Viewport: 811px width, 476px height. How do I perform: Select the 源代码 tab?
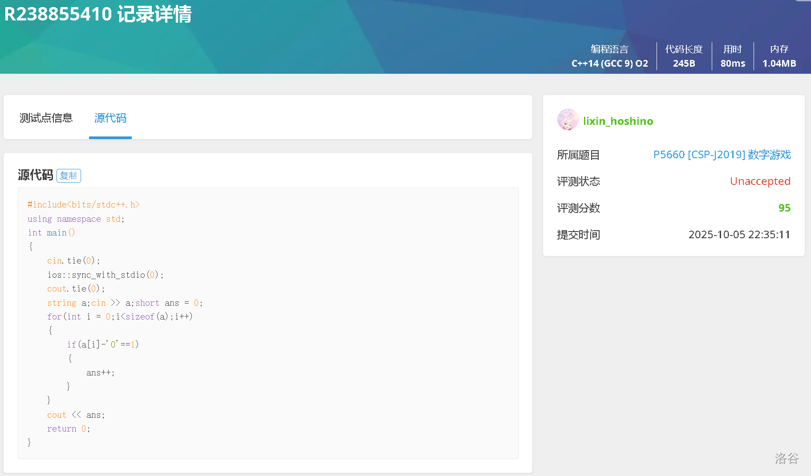point(110,118)
